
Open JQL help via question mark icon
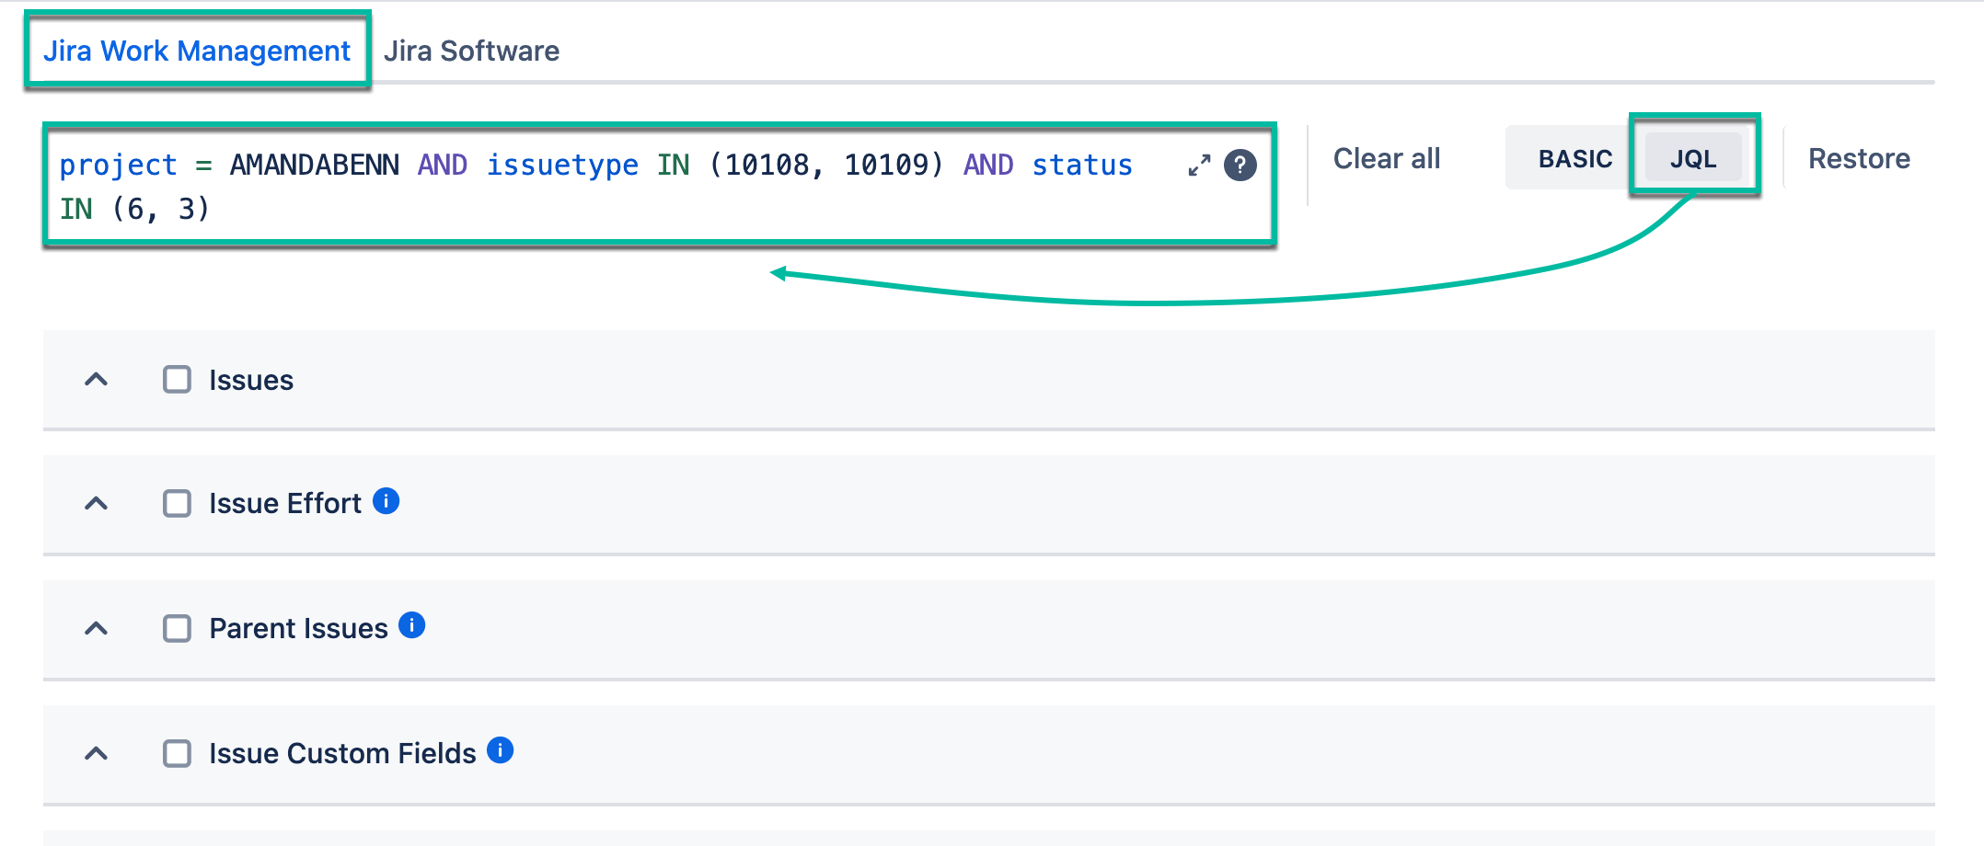(1240, 166)
